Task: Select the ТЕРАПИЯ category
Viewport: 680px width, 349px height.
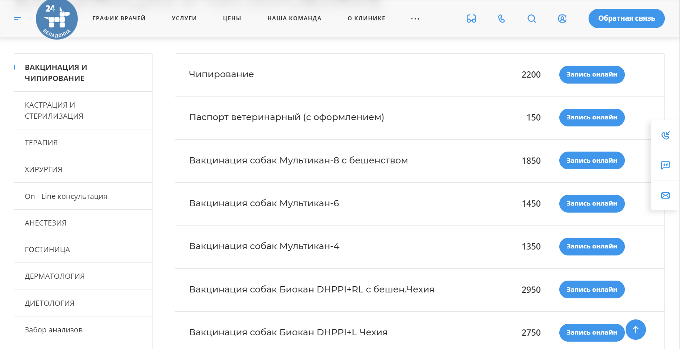Action: (41, 142)
